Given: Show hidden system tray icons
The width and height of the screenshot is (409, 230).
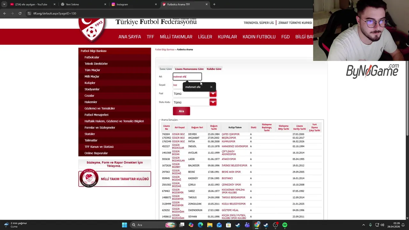Looking at the screenshot, I should pyautogui.click(x=363, y=225).
